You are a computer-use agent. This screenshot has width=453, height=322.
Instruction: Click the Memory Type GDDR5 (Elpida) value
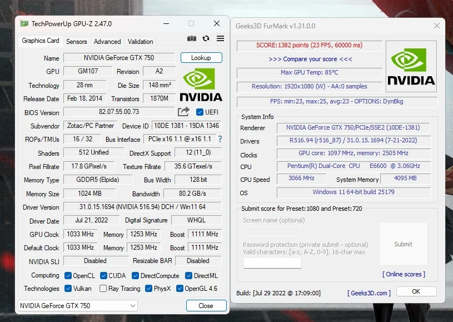[98, 180]
